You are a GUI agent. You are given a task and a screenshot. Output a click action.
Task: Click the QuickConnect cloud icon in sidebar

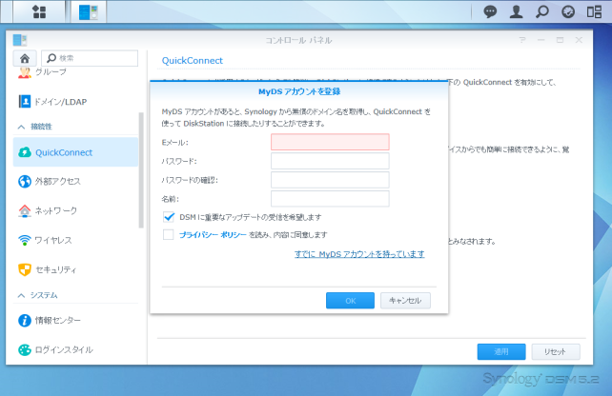[25, 152]
